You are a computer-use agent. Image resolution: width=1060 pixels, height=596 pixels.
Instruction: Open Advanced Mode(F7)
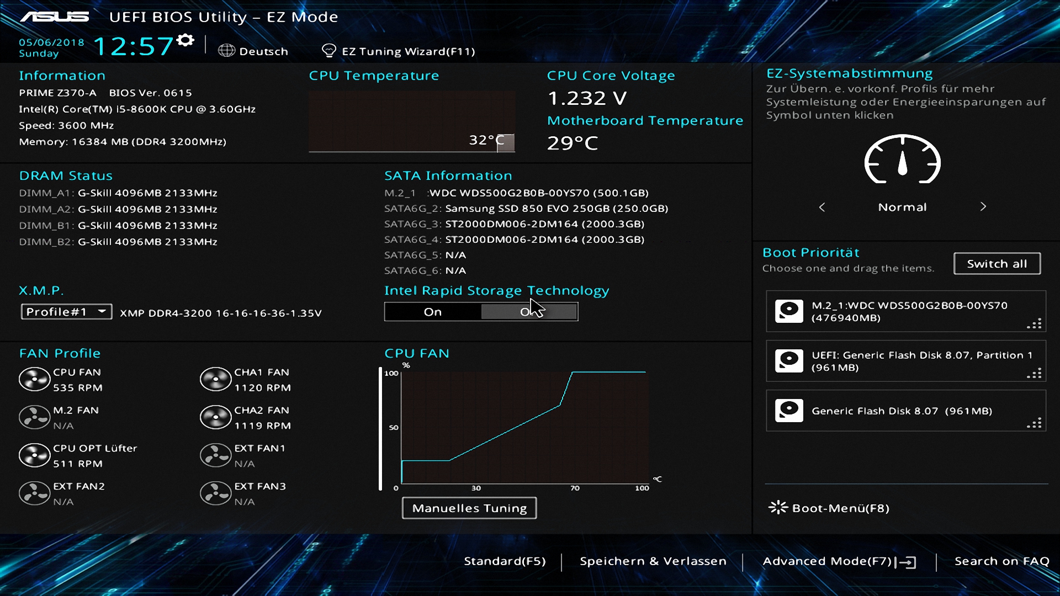point(838,561)
